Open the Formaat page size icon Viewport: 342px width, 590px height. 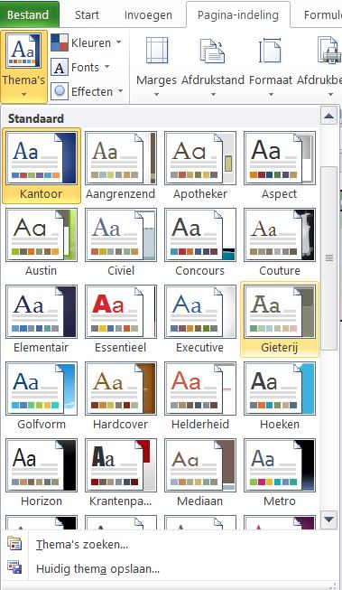click(270, 50)
